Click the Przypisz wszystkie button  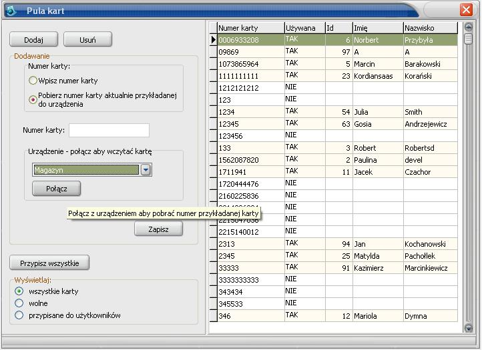49,263
